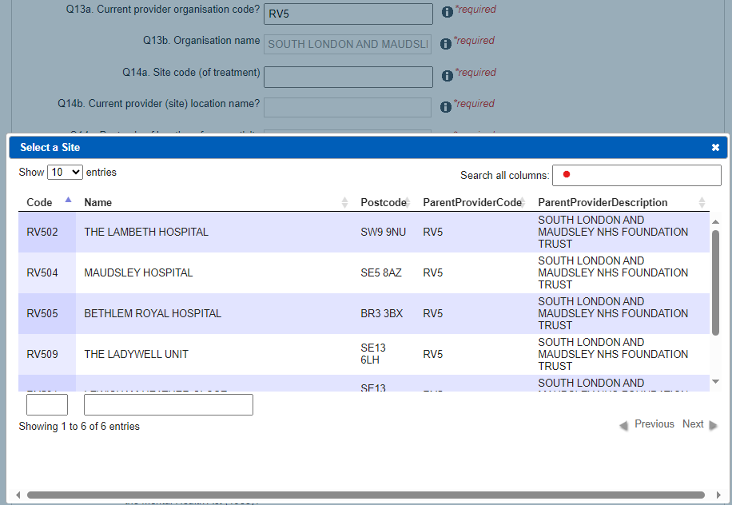Click horizontal scrollbar left arrow

pos(18,495)
